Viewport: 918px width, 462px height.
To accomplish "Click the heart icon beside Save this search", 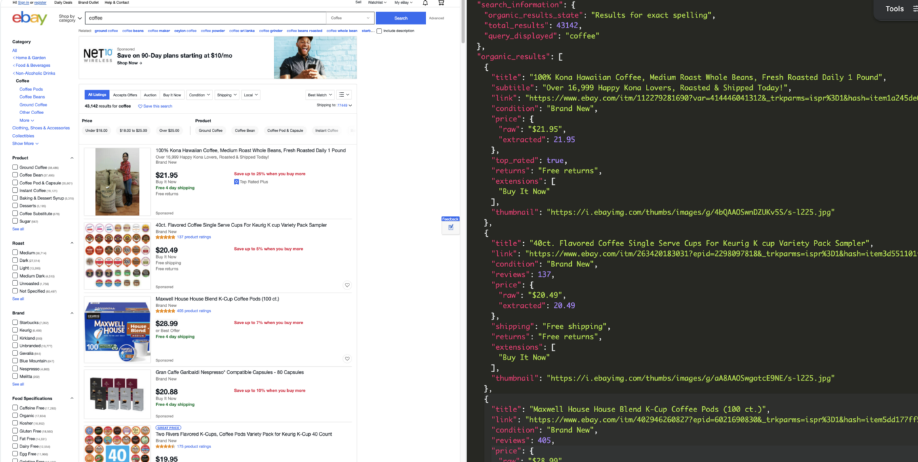I will click(x=140, y=106).
